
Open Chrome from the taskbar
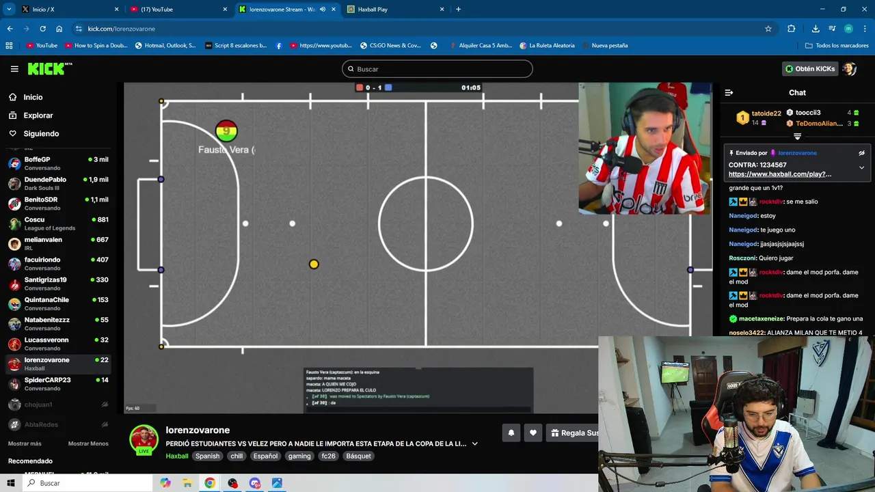point(210,483)
